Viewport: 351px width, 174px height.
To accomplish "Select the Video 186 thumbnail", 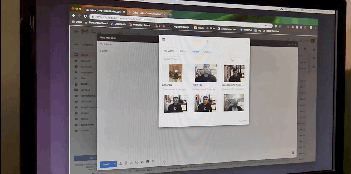I will click(176, 73).
